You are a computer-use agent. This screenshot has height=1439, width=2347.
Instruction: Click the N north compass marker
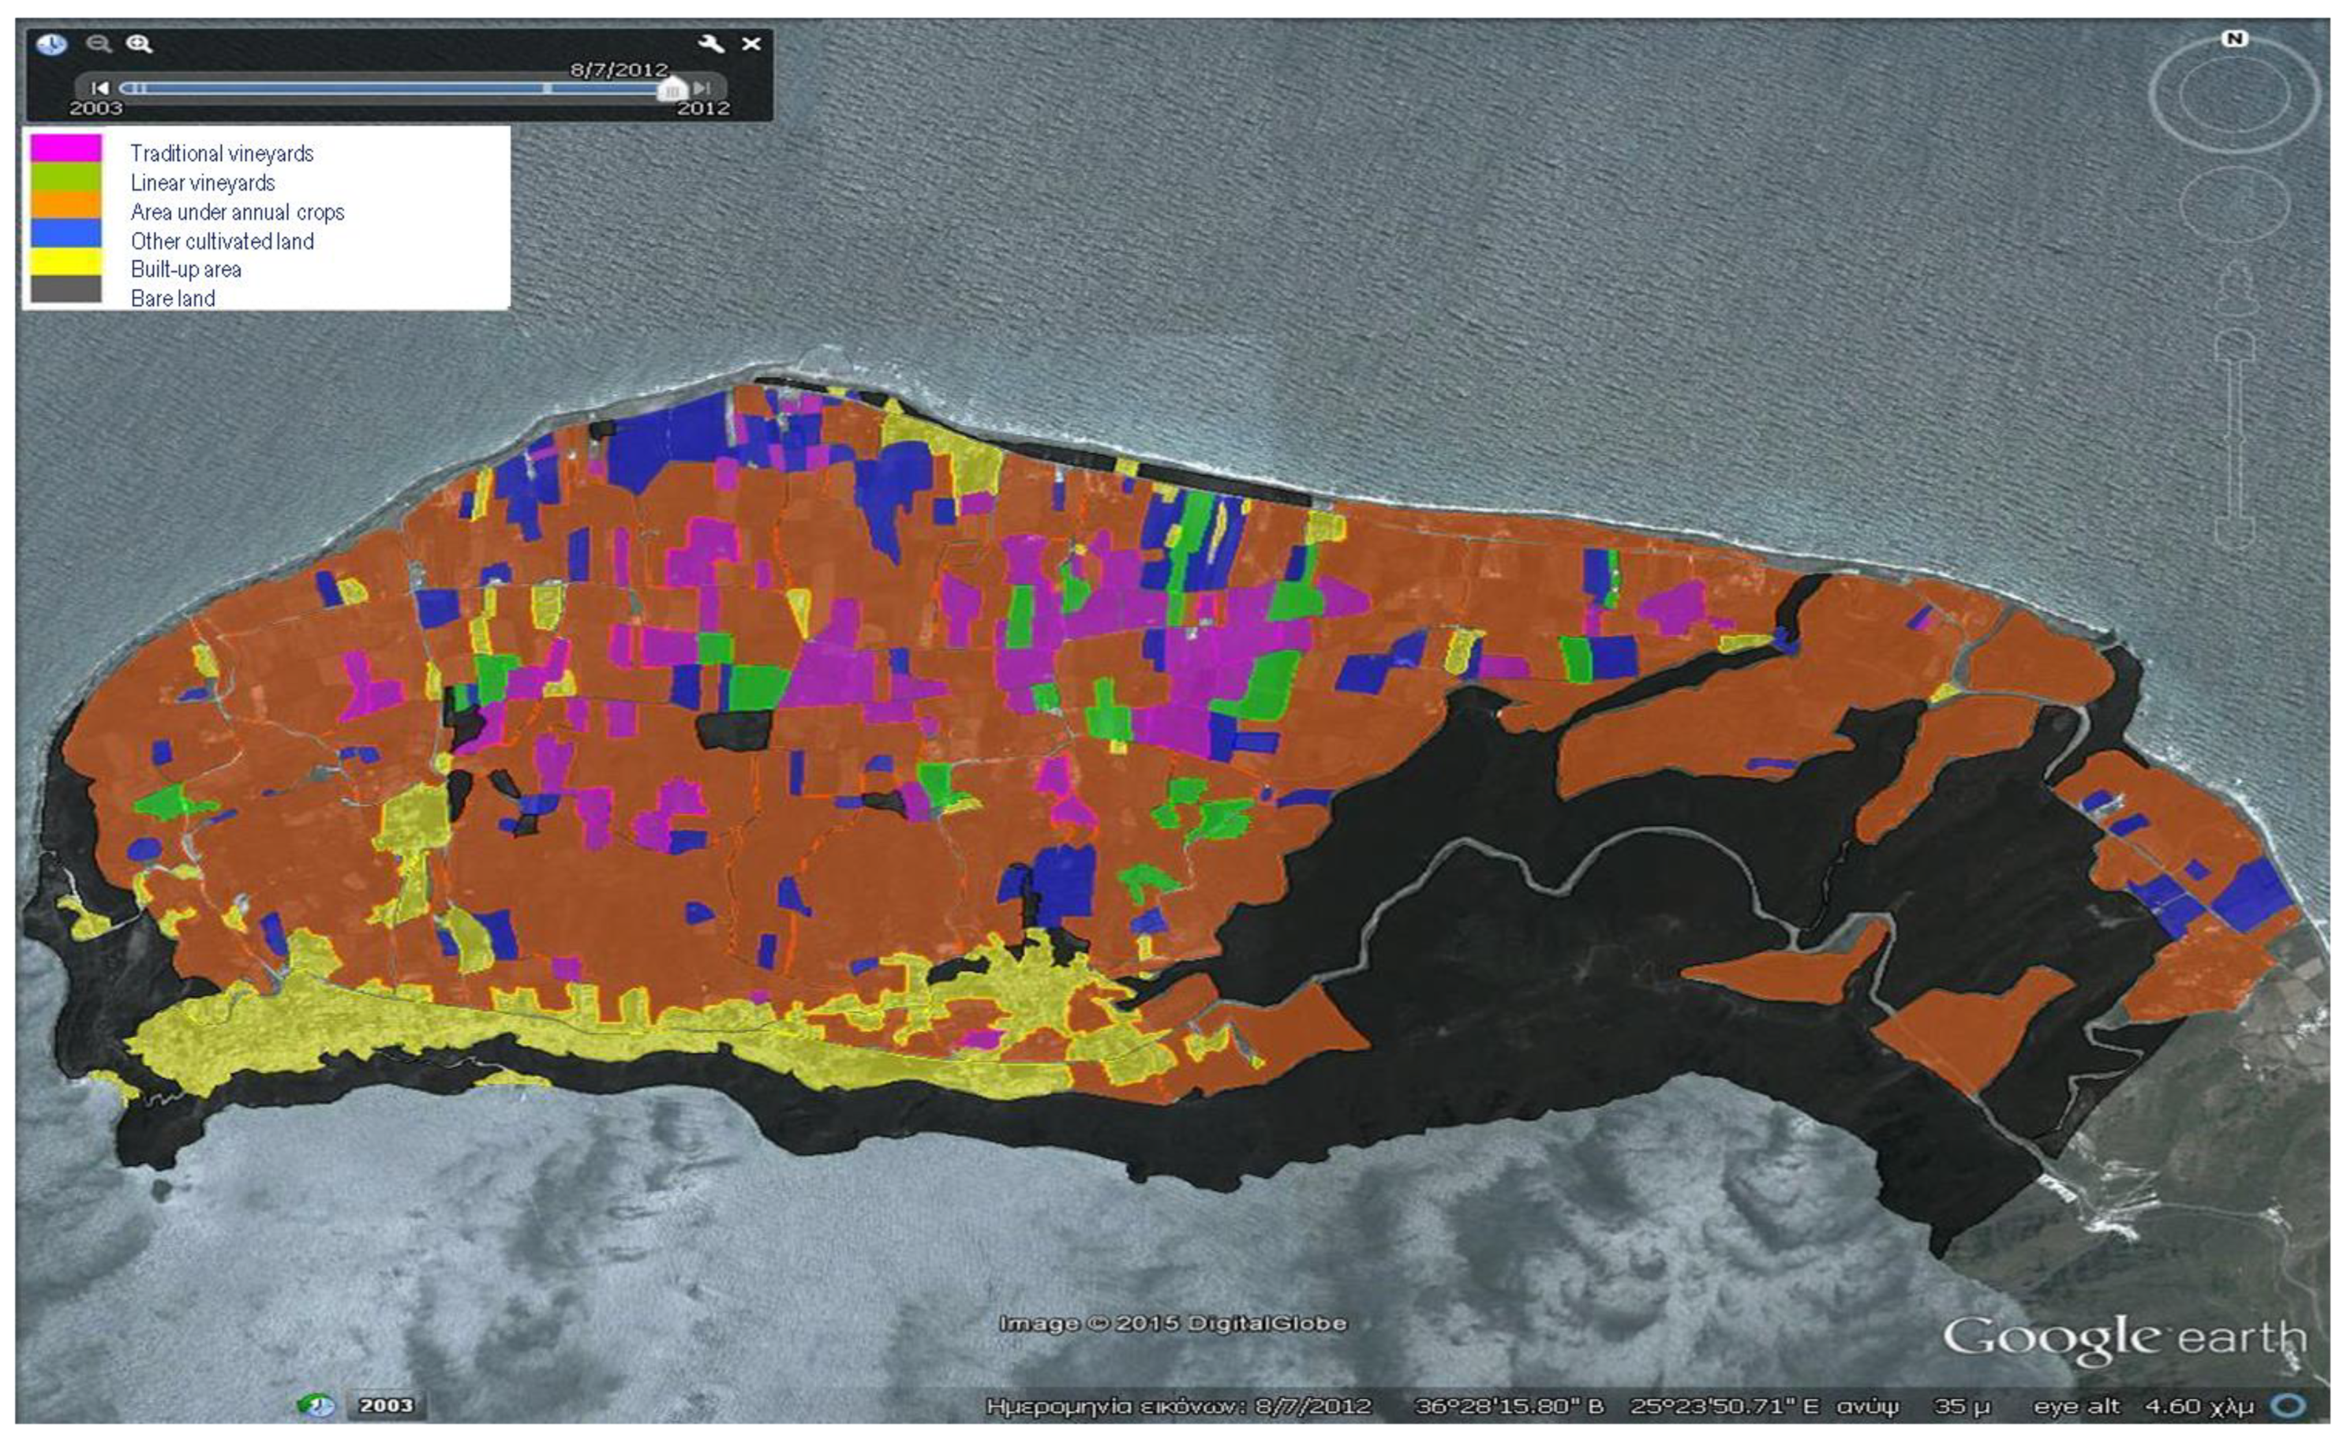pos(2233,39)
